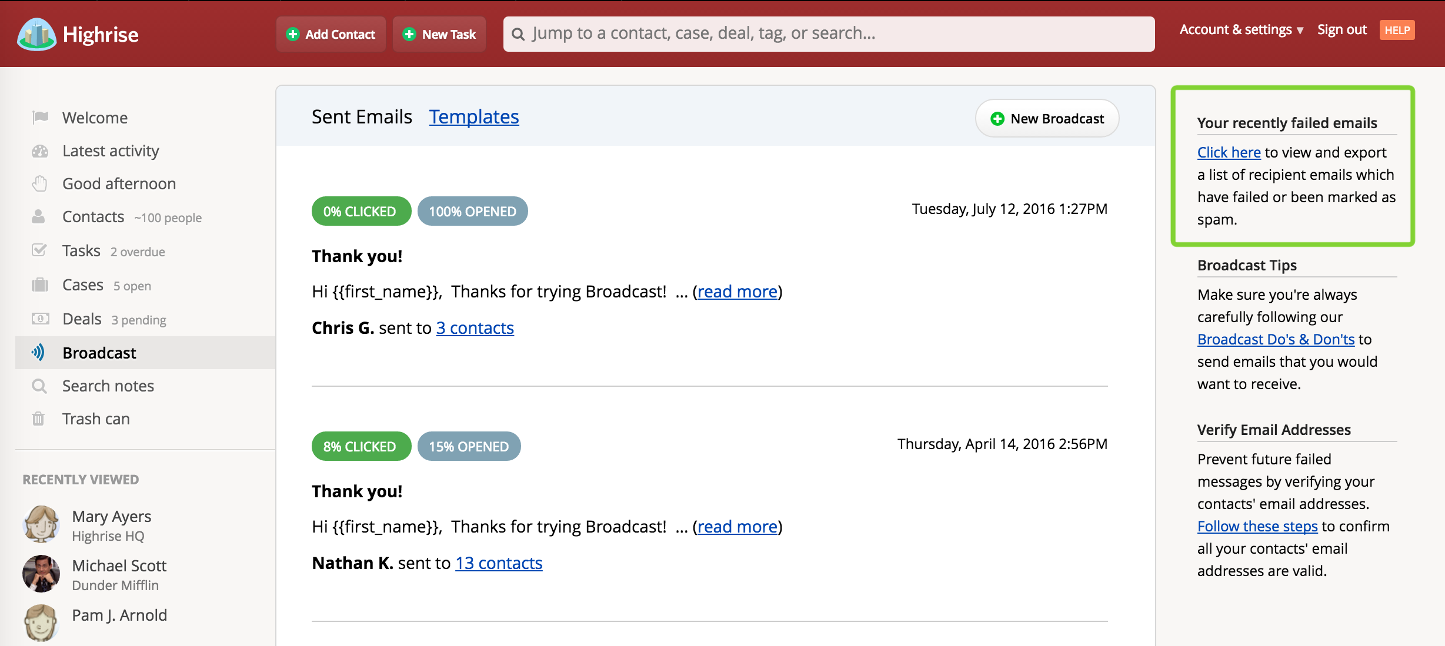Open the Account & settings dropdown
The height and width of the screenshot is (646, 1445).
pos(1242,29)
